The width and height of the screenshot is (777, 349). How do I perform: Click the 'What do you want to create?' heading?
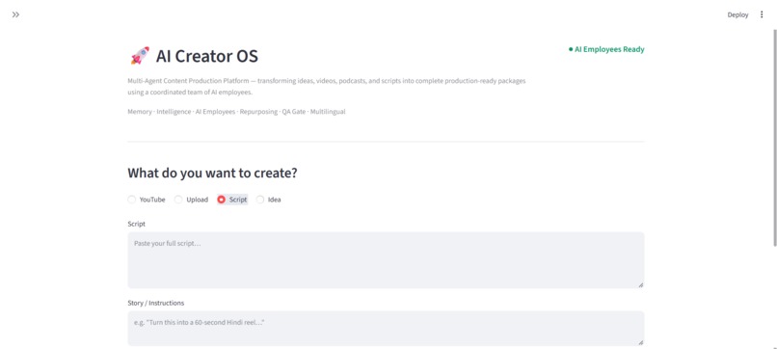pos(213,173)
